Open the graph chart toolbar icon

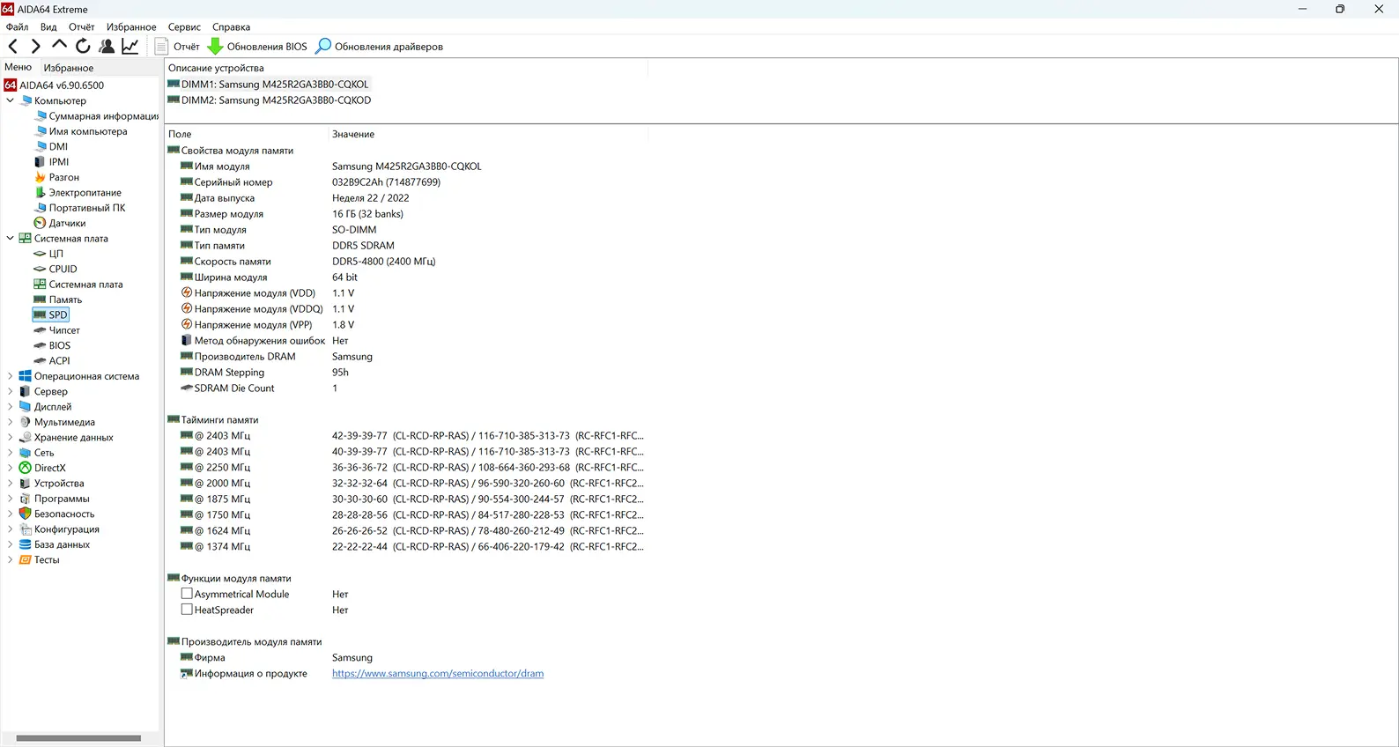coord(130,47)
